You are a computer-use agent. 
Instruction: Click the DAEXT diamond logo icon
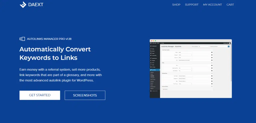point(23,5)
